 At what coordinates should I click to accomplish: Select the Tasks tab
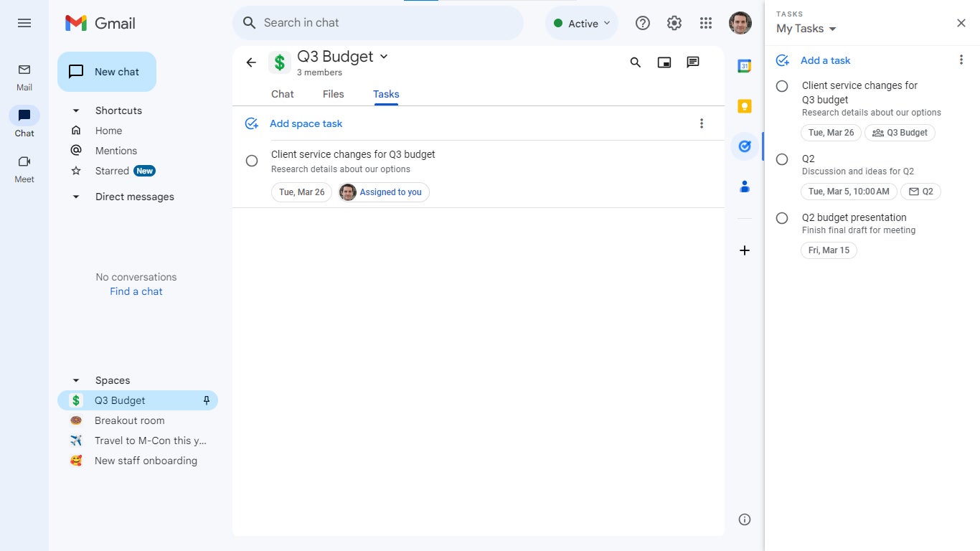[386, 94]
